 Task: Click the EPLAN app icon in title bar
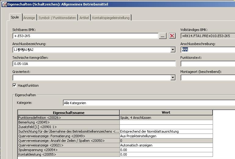click(x=5, y=4)
